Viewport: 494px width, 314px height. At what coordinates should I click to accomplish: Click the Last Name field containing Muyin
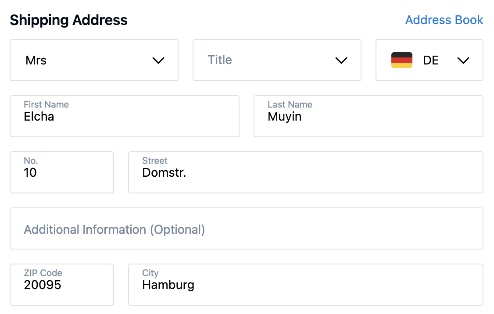point(368,117)
